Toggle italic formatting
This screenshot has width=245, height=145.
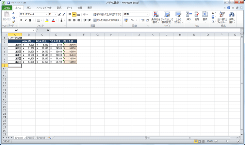click(x=26, y=20)
